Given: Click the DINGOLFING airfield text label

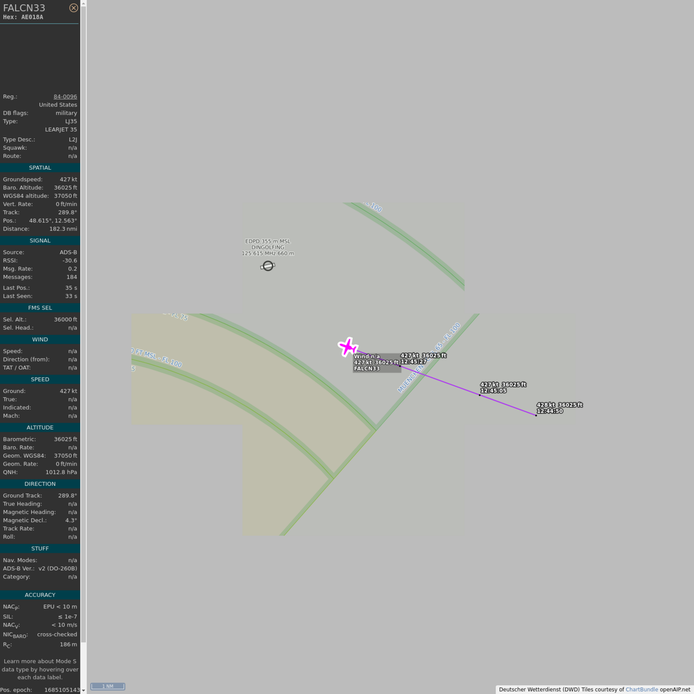Looking at the screenshot, I should [267, 247].
